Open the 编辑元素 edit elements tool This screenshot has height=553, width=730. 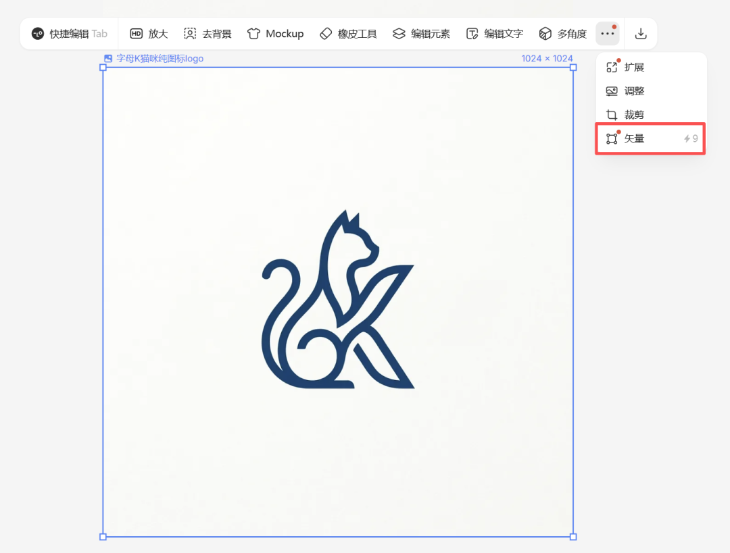click(x=420, y=33)
